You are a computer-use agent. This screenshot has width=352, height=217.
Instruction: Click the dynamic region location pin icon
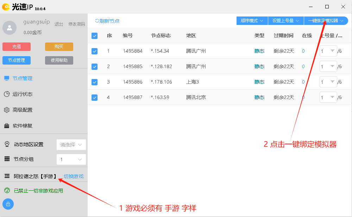pos(7,144)
